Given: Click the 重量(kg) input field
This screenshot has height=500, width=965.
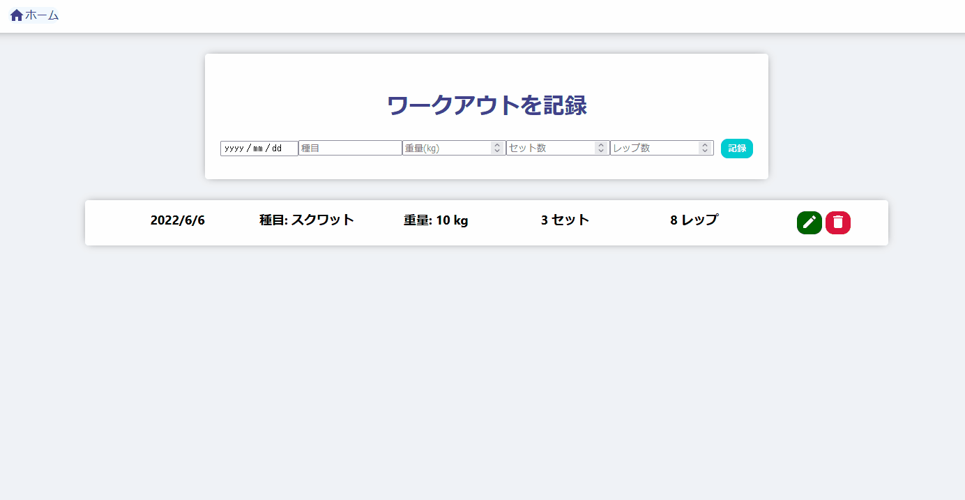Looking at the screenshot, I should [454, 149].
